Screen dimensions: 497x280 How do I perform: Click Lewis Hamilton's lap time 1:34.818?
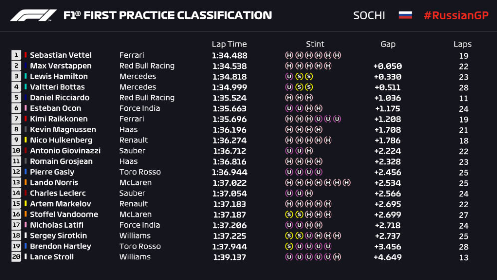coord(230,76)
